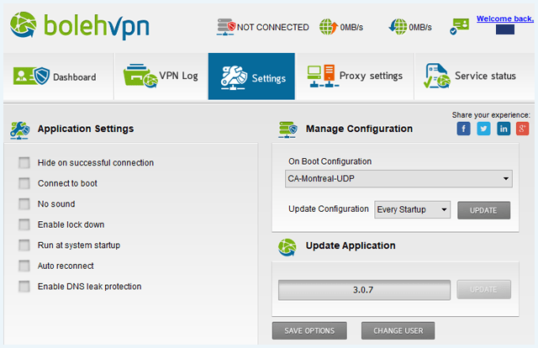The image size is (538, 348).
Task: Enable DNS leak protection checkbox
Action: (x=24, y=287)
